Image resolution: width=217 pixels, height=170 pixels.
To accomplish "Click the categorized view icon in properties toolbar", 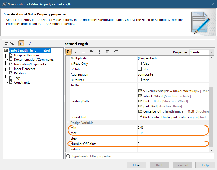I will (68, 52).
